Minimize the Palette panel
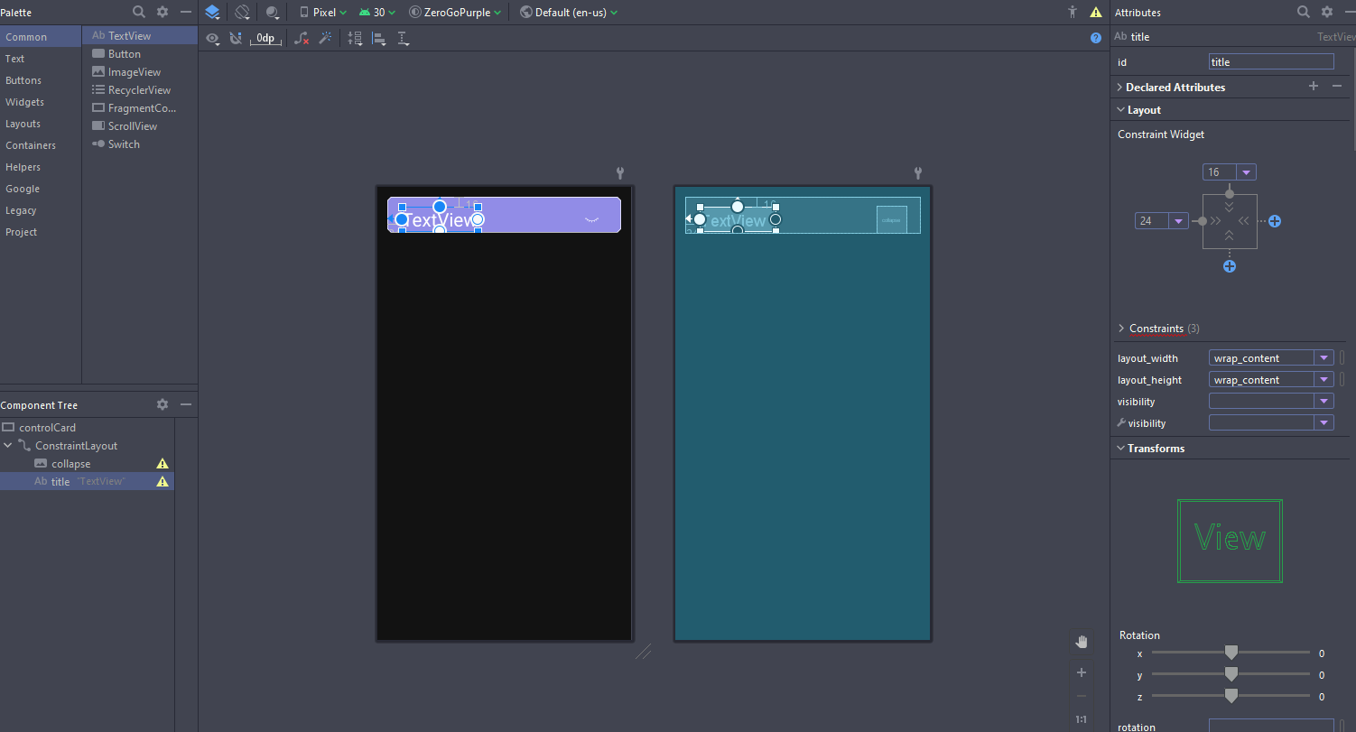Screen dimensions: 1356x732 (186, 12)
